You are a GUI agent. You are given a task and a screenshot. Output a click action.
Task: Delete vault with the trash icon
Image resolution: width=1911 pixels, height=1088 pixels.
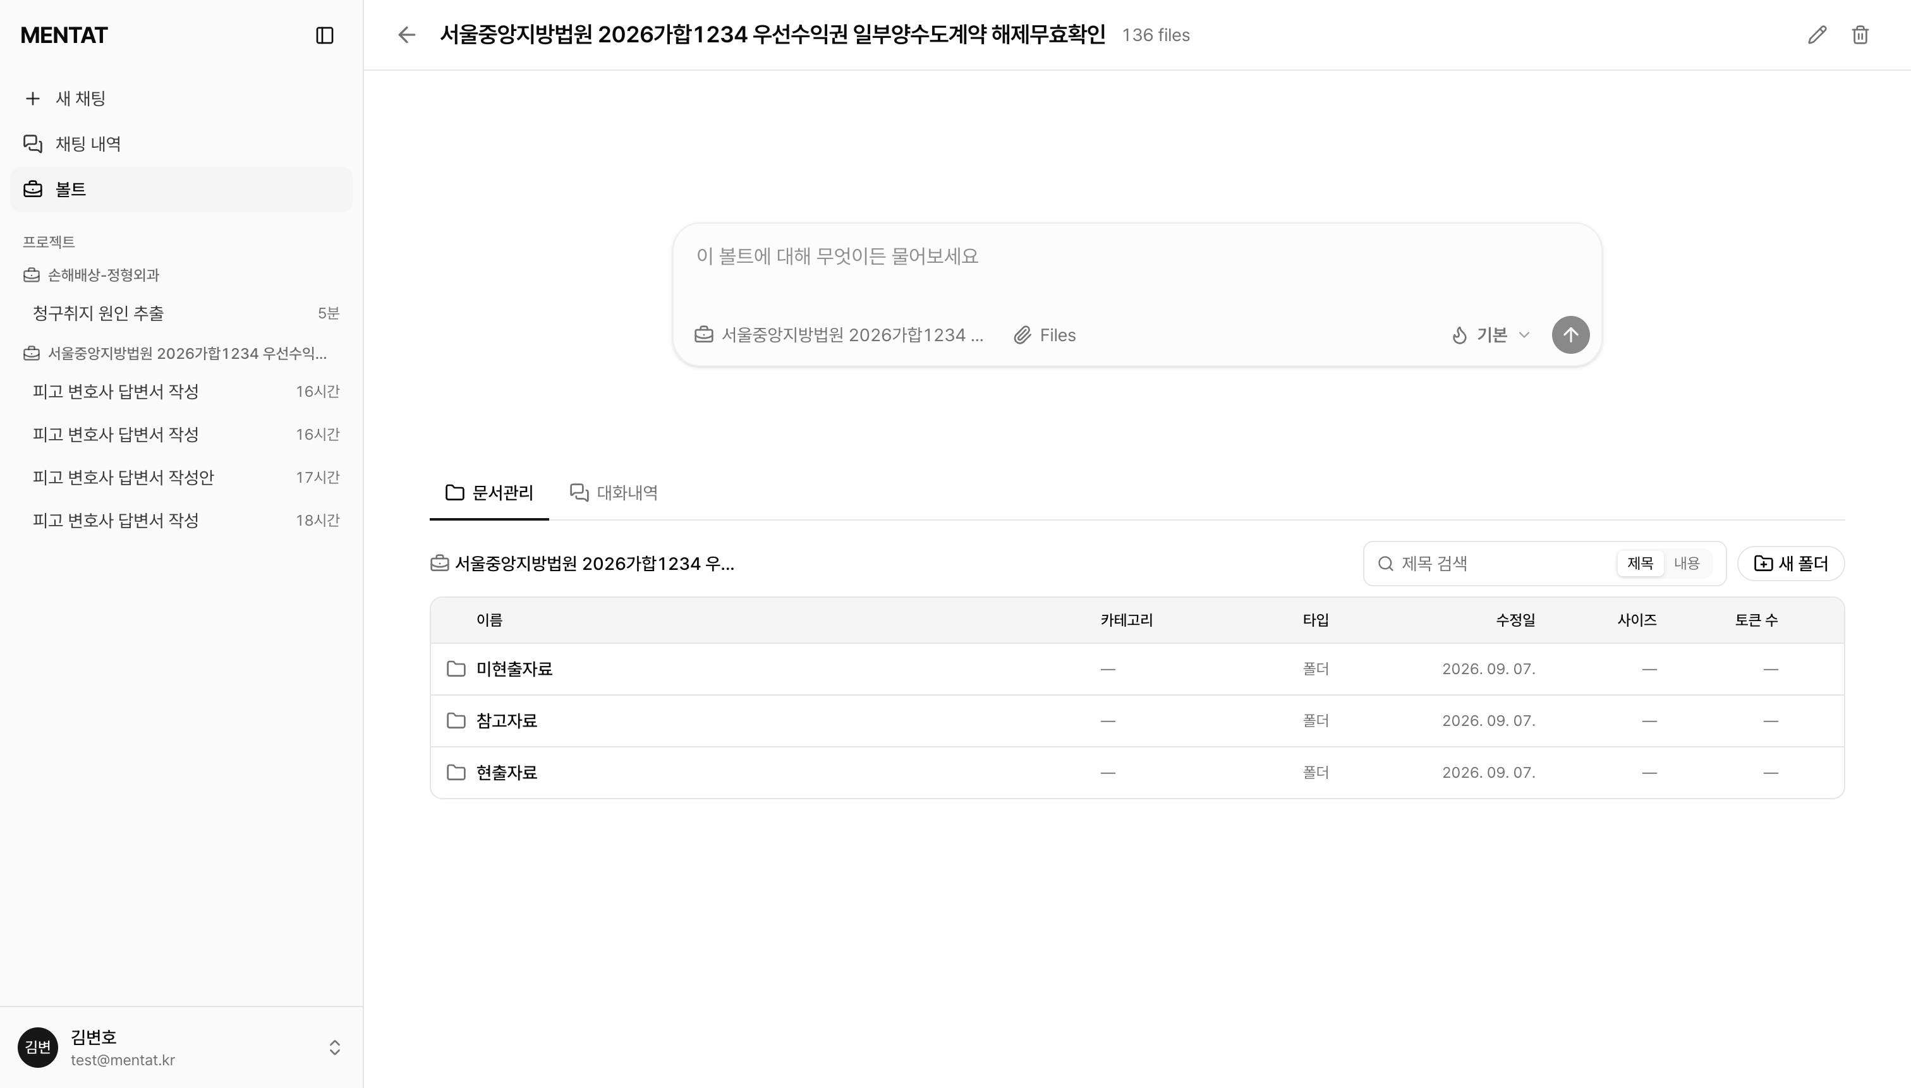(1860, 35)
